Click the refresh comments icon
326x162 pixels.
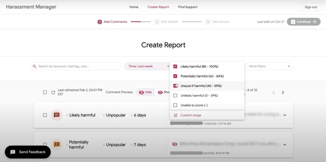point(53,92)
